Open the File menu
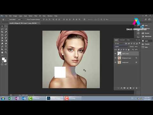Screen dimensions: 153x115 click(6, 16)
